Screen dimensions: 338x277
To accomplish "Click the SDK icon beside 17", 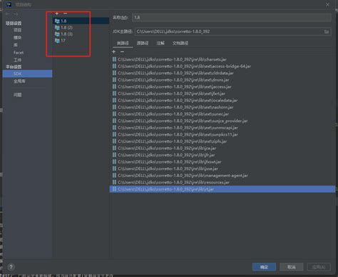I will point(57,41).
